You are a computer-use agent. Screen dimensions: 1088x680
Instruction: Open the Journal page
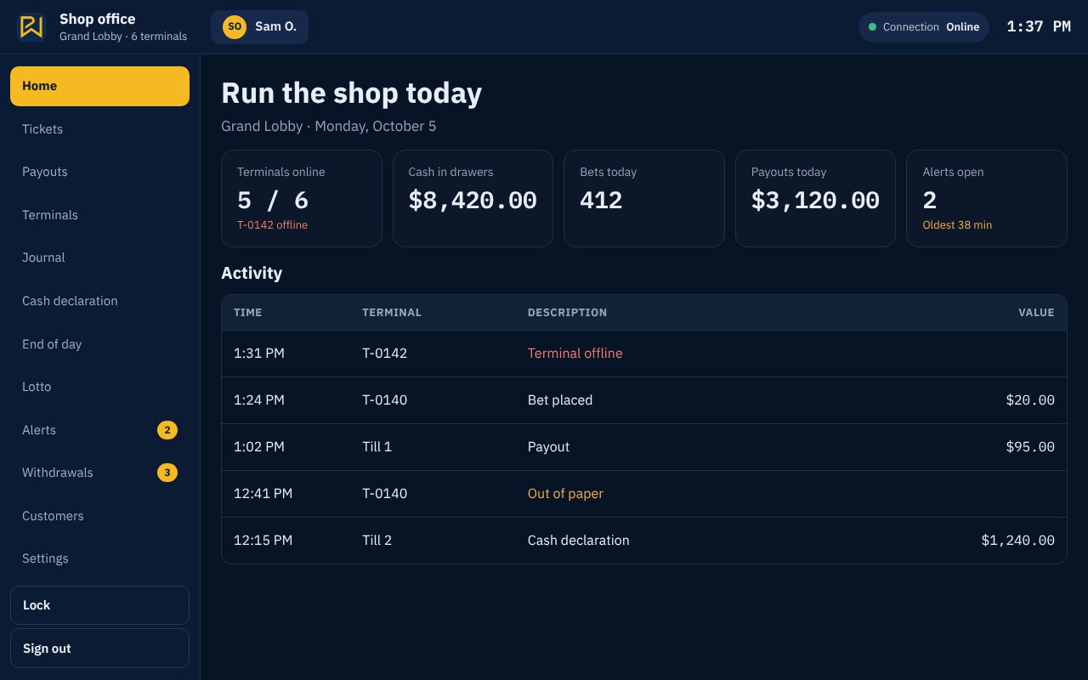pyautogui.click(x=99, y=258)
